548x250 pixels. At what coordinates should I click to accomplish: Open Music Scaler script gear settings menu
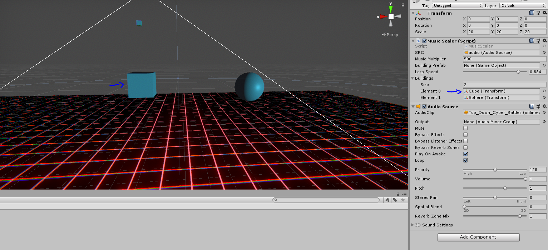pos(544,41)
